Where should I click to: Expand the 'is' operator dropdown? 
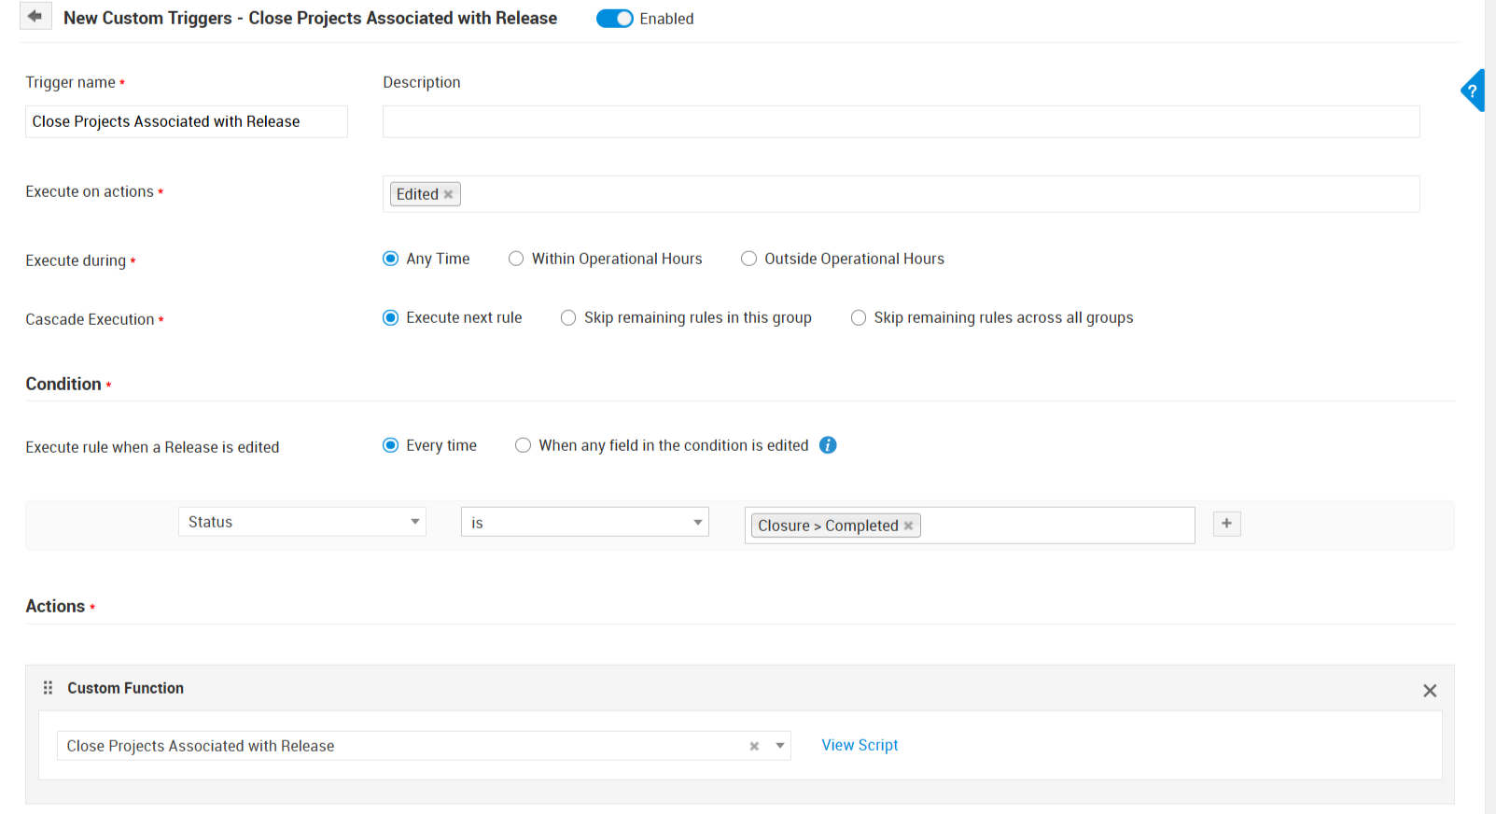(x=584, y=523)
